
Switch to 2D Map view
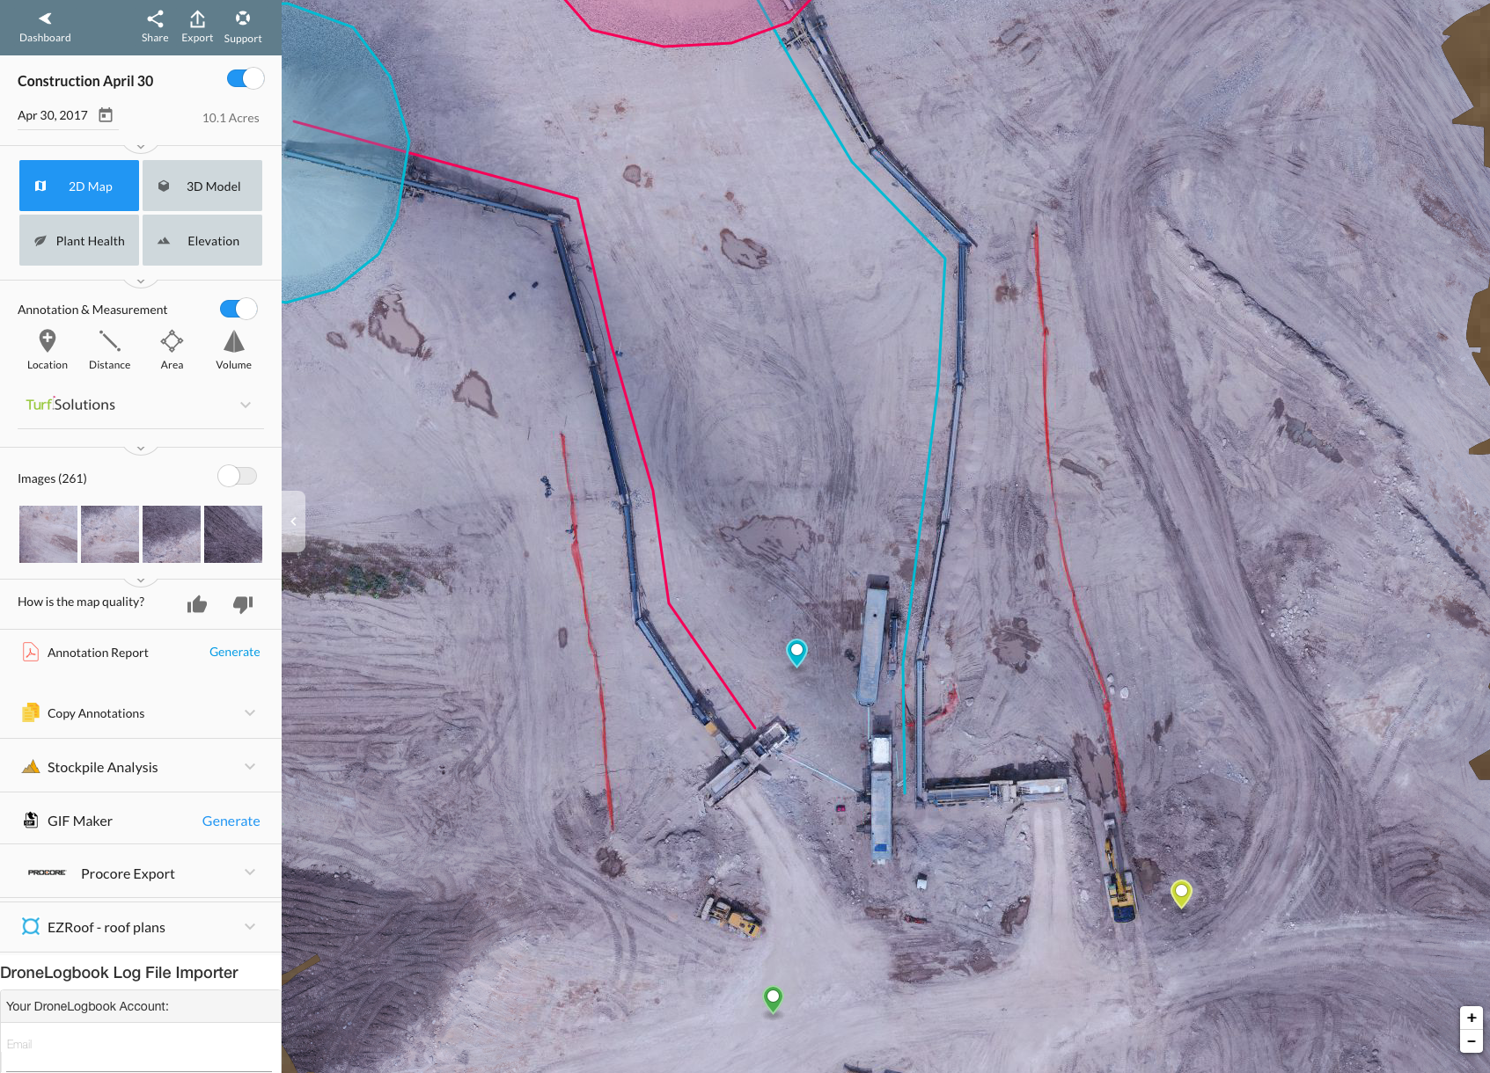[x=79, y=186]
